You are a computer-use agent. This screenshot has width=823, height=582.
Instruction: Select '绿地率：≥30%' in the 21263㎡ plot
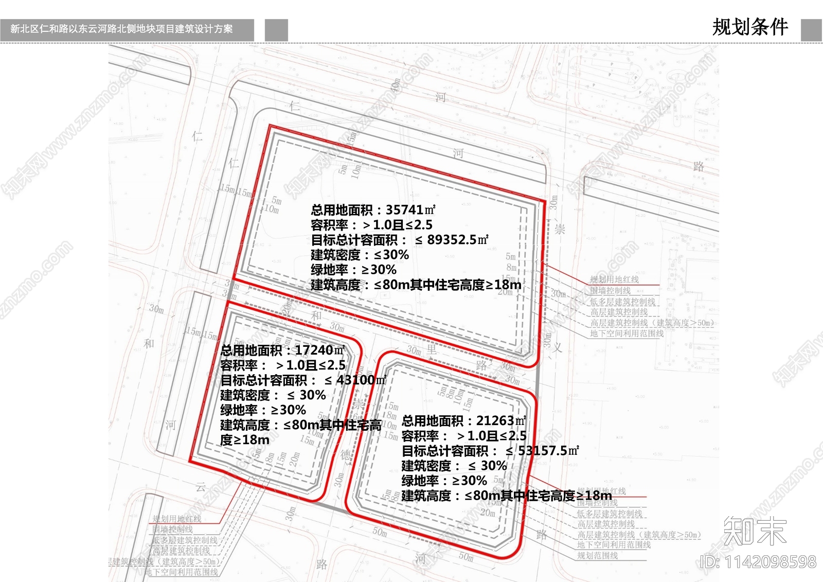[444, 481]
